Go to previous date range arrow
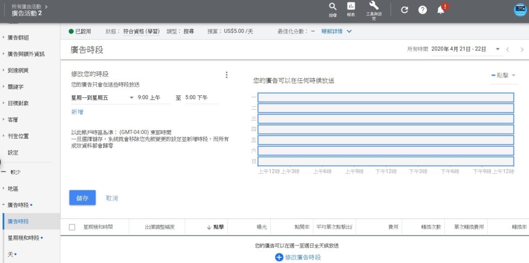This screenshot has width=529, height=263. [507, 50]
